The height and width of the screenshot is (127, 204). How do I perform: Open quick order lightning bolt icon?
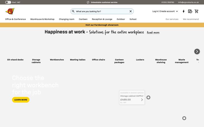(x=184, y=11)
